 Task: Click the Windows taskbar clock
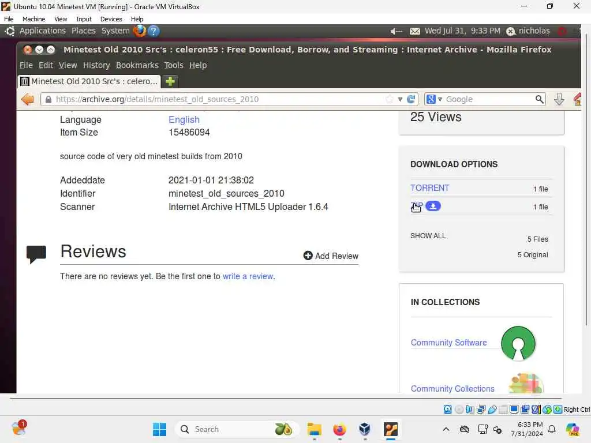coord(527,429)
